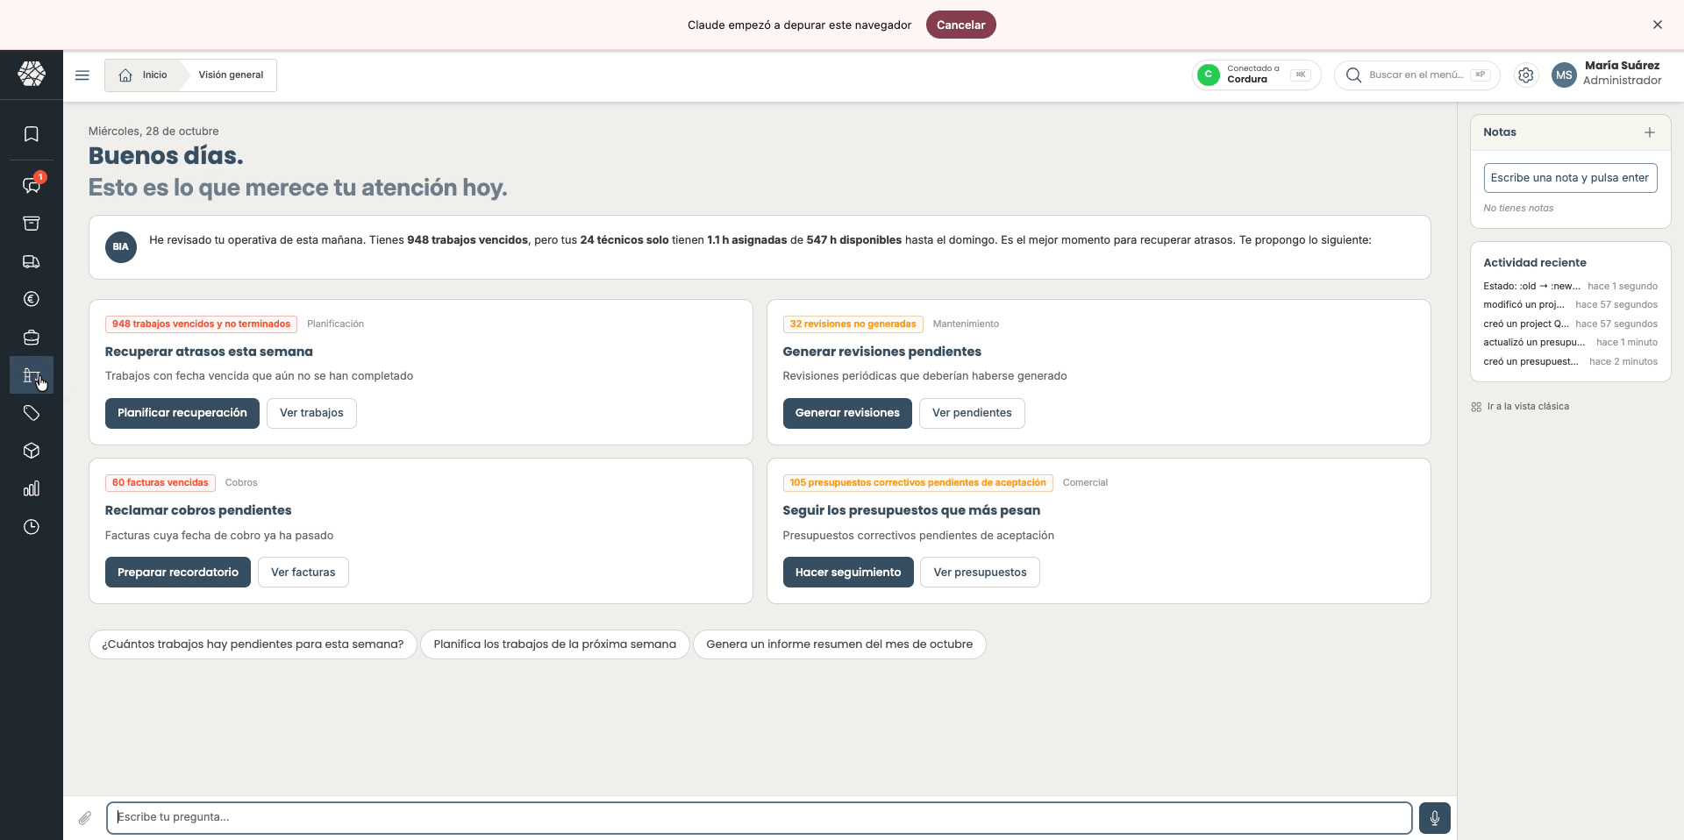Open the price tag sidebar icon
Screen dimensions: 1684x840
tap(32, 413)
